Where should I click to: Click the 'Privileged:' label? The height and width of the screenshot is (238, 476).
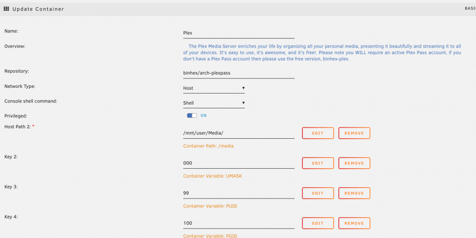(16, 115)
